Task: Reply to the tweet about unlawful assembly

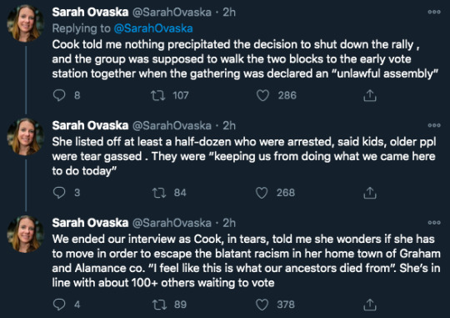Action: pos(59,95)
